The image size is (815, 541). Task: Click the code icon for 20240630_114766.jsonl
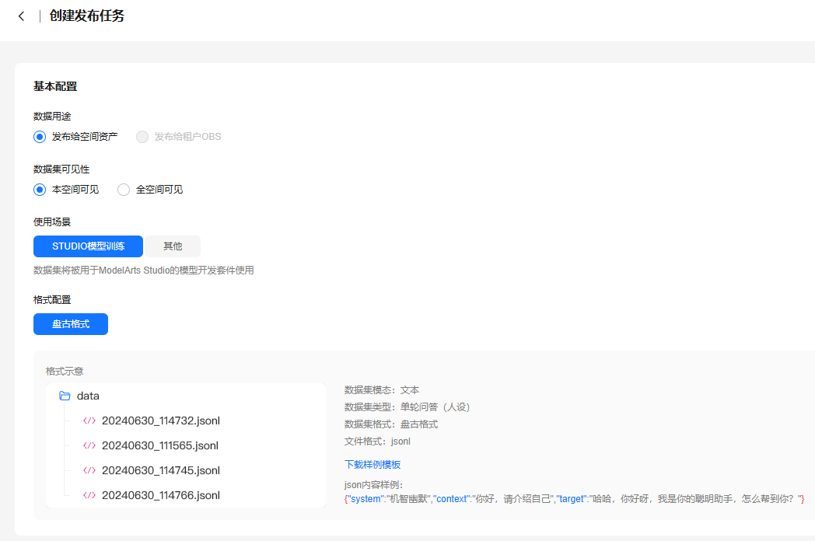[x=89, y=495]
